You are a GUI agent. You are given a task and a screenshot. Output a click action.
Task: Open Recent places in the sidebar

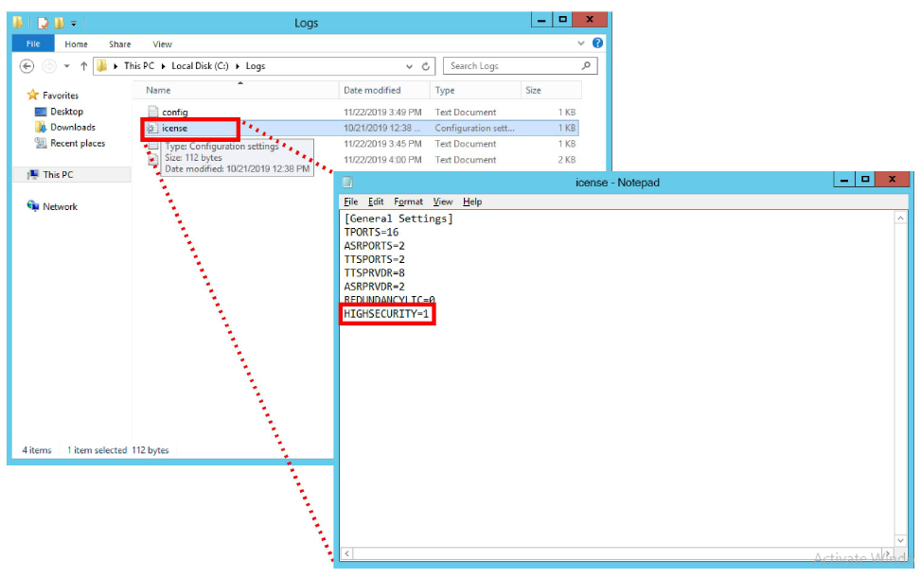(x=78, y=143)
